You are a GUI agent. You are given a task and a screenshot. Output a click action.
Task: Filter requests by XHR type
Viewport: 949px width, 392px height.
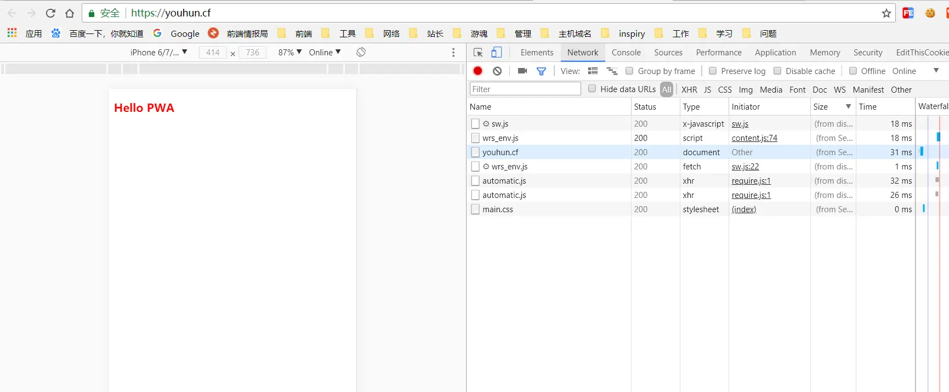[689, 89]
